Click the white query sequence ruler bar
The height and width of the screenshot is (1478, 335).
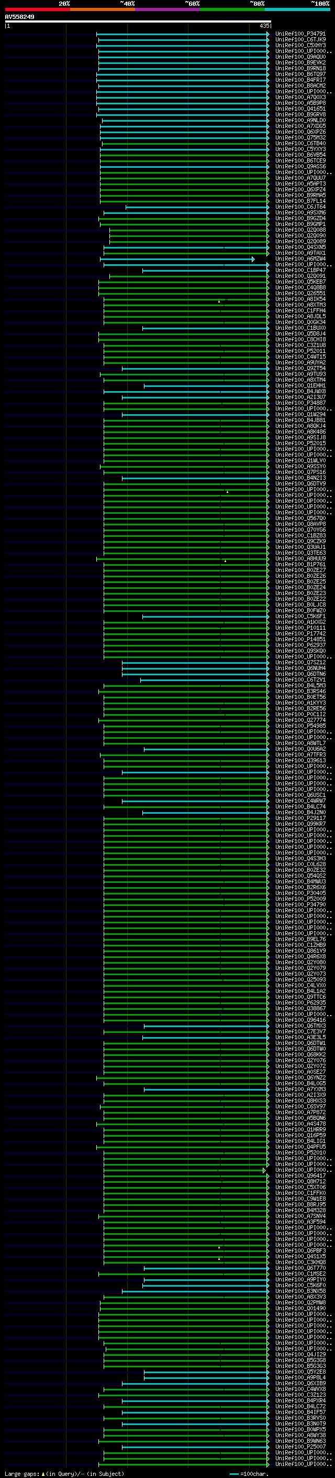pyautogui.click(x=138, y=22)
